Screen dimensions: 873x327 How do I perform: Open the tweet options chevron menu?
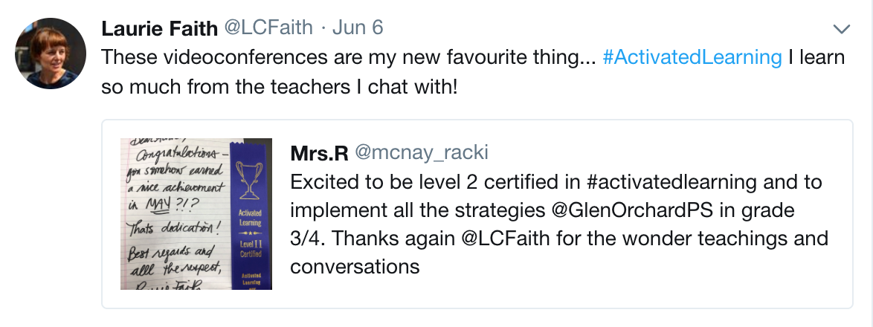(841, 30)
